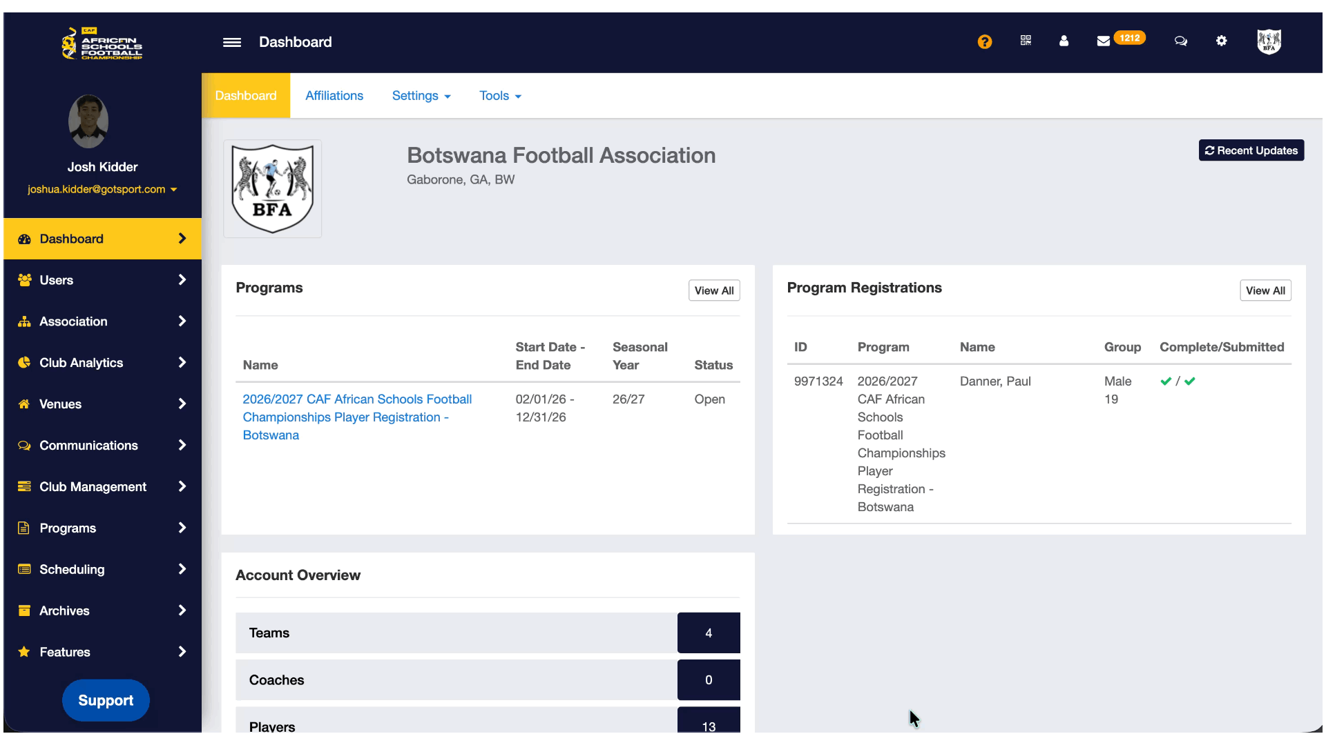This screenshot has width=1326, height=745.
Task: Open the chat bubbles icon in header
Action: click(1181, 41)
